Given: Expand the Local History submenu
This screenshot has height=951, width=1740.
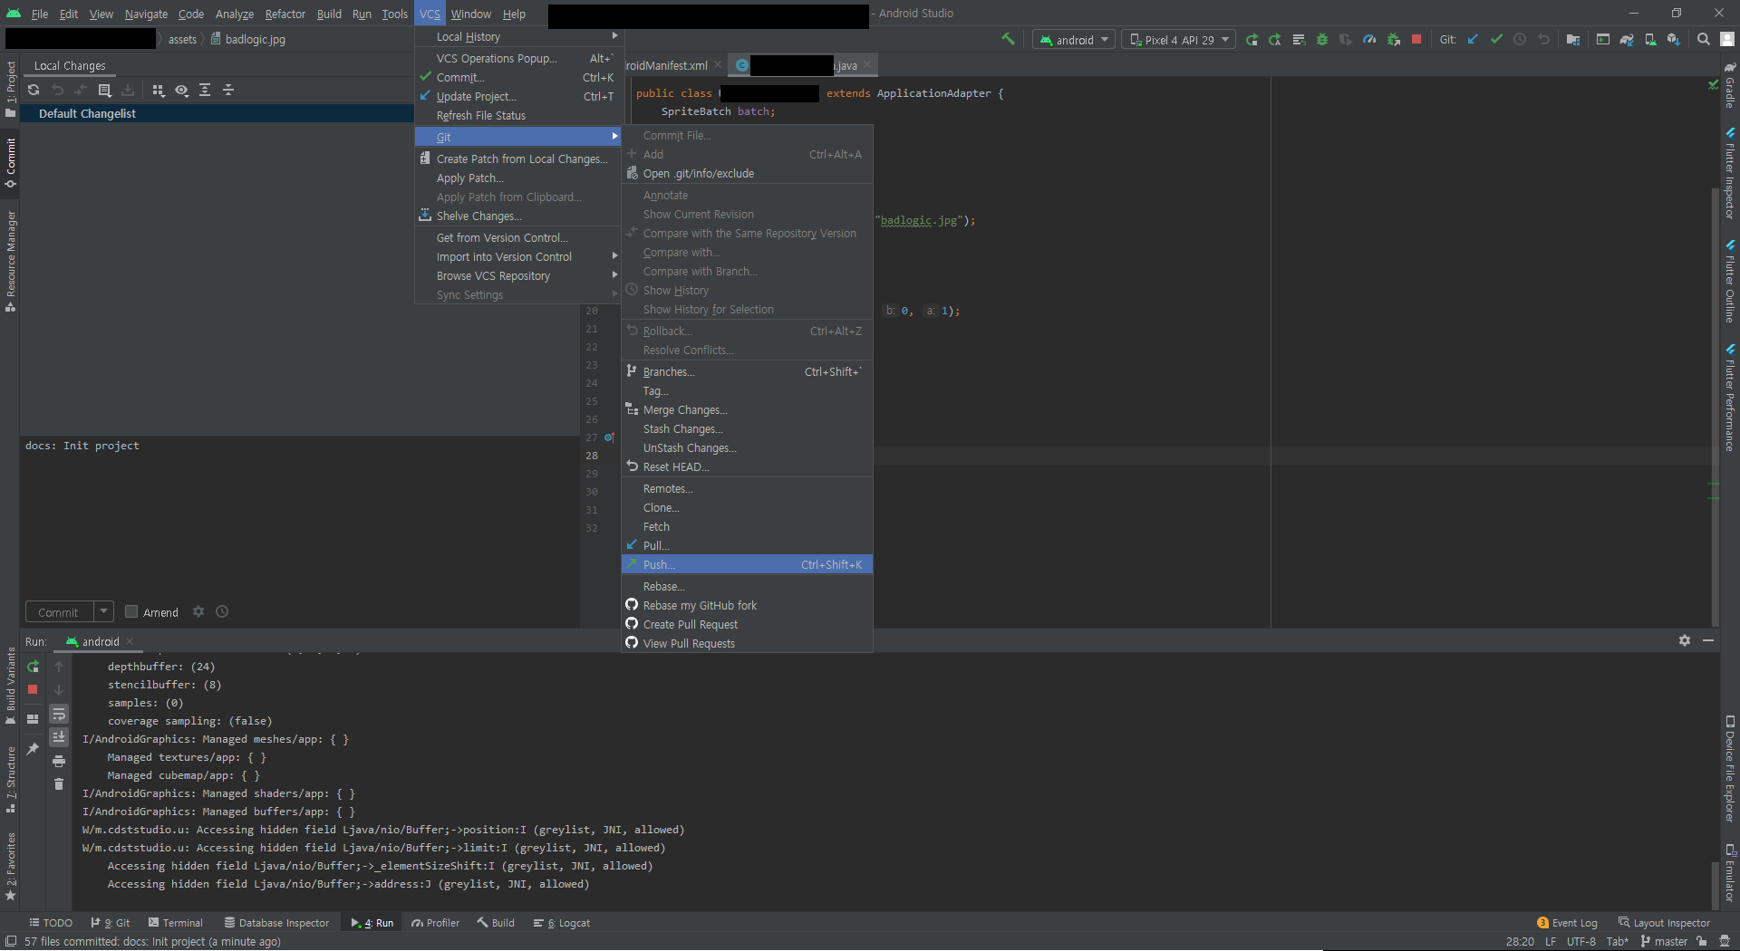Looking at the screenshot, I should tap(518, 36).
